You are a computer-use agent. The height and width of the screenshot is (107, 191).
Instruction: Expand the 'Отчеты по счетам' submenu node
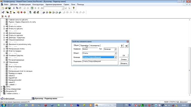tap(4, 26)
